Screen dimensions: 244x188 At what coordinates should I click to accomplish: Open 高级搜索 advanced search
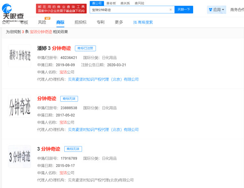pyautogui.click(x=143, y=22)
